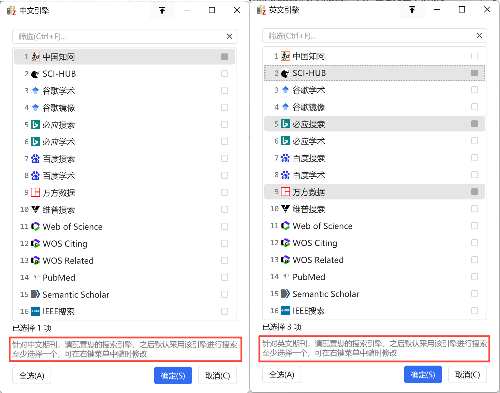Cancel with 取消(C) in the 英文引擎 window
Image resolution: width=500 pixels, height=393 pixels.
(x=467, y=375)
